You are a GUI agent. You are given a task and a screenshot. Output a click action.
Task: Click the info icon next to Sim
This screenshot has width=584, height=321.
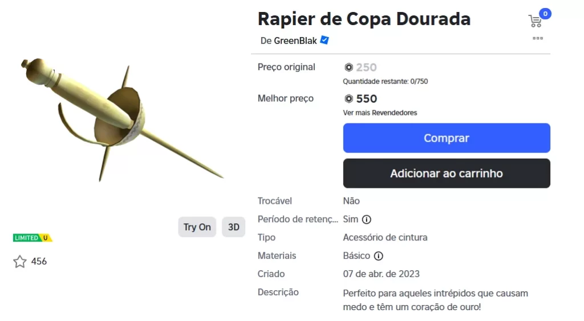point(367,219)
